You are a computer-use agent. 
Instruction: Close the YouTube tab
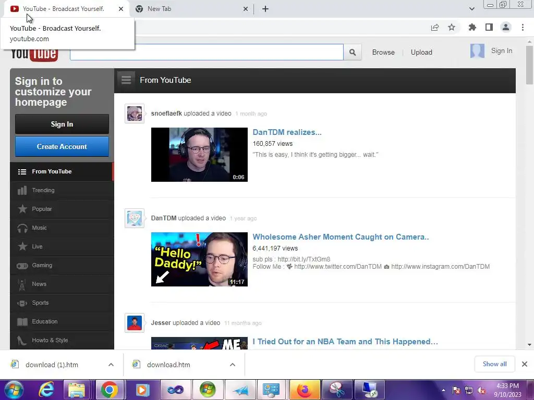(x=121, y=9)
